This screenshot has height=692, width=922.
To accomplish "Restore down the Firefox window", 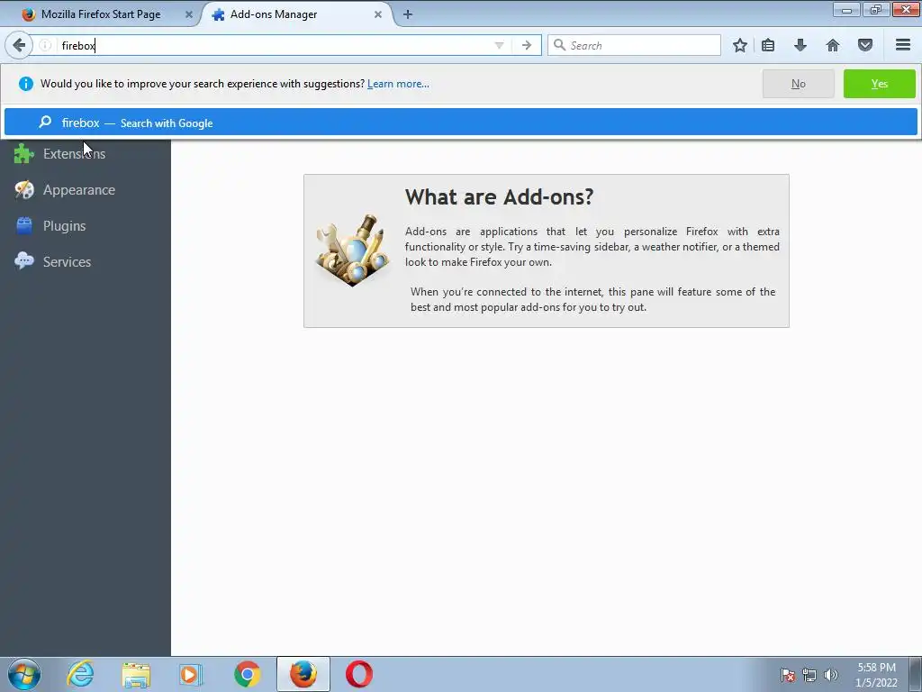I will (x=875, y=9).
